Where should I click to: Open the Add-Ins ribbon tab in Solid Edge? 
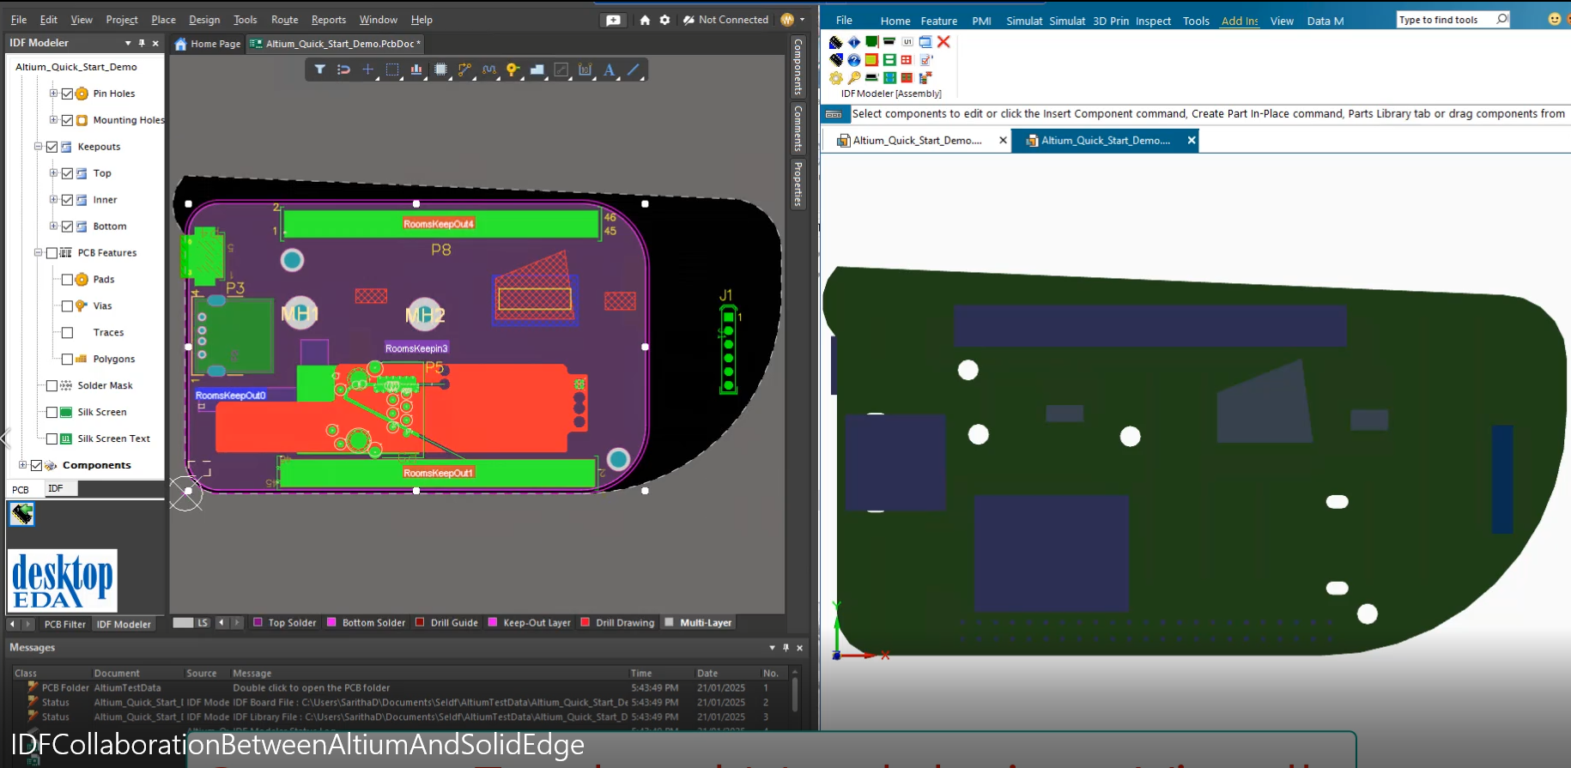pyautogui.click(x=1240, y=21)
